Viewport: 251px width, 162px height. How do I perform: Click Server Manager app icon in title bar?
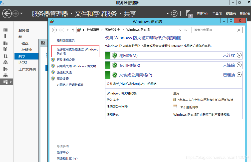click(x=2, y=2)
